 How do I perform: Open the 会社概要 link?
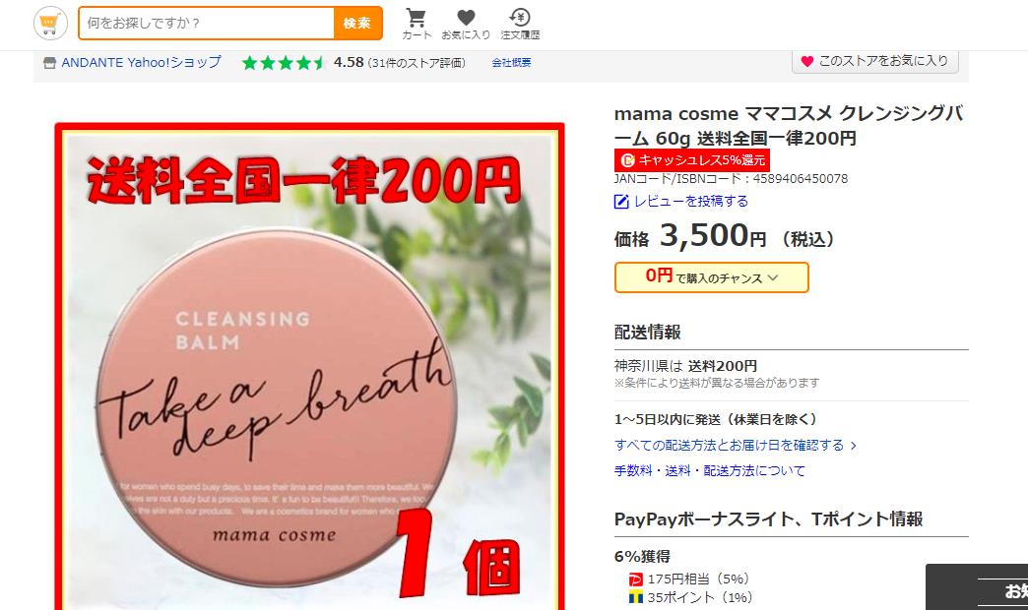(511, 63)
